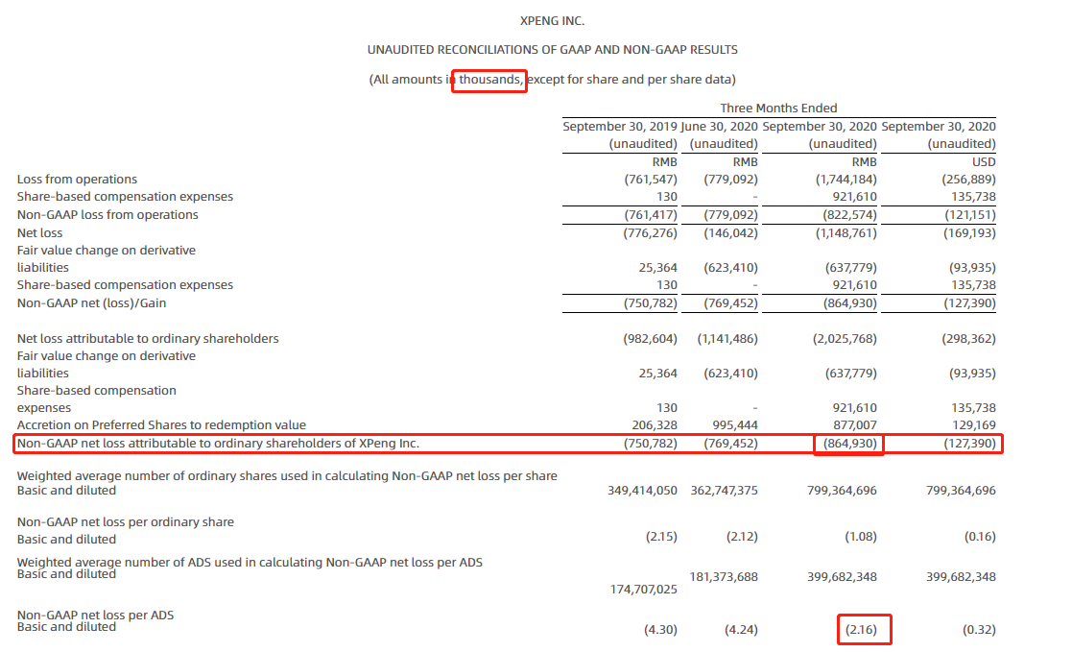The height and width of the screenshot is (652, 1072).
Task: Select the per-ADS value (4.30)
Action: pos(660,629)
